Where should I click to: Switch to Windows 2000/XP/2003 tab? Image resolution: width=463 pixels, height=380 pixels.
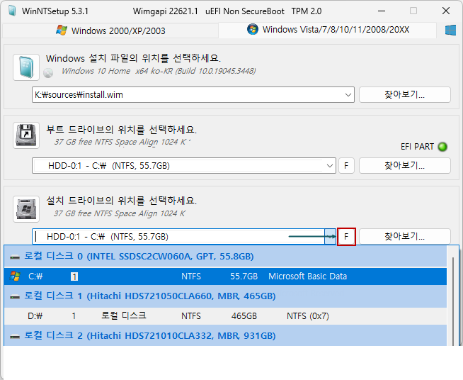point(110,30)
